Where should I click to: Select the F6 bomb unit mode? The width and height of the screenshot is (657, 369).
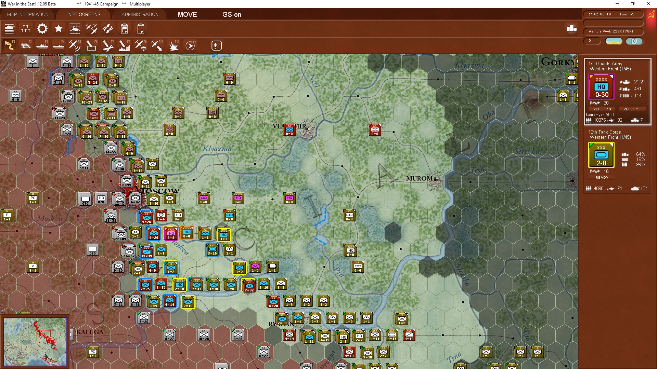coord(91,45)
